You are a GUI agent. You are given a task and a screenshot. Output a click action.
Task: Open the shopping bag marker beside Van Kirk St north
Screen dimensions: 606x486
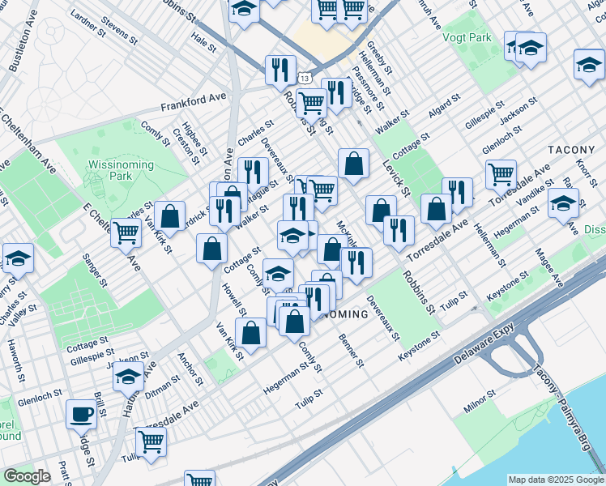pos(169,217)
